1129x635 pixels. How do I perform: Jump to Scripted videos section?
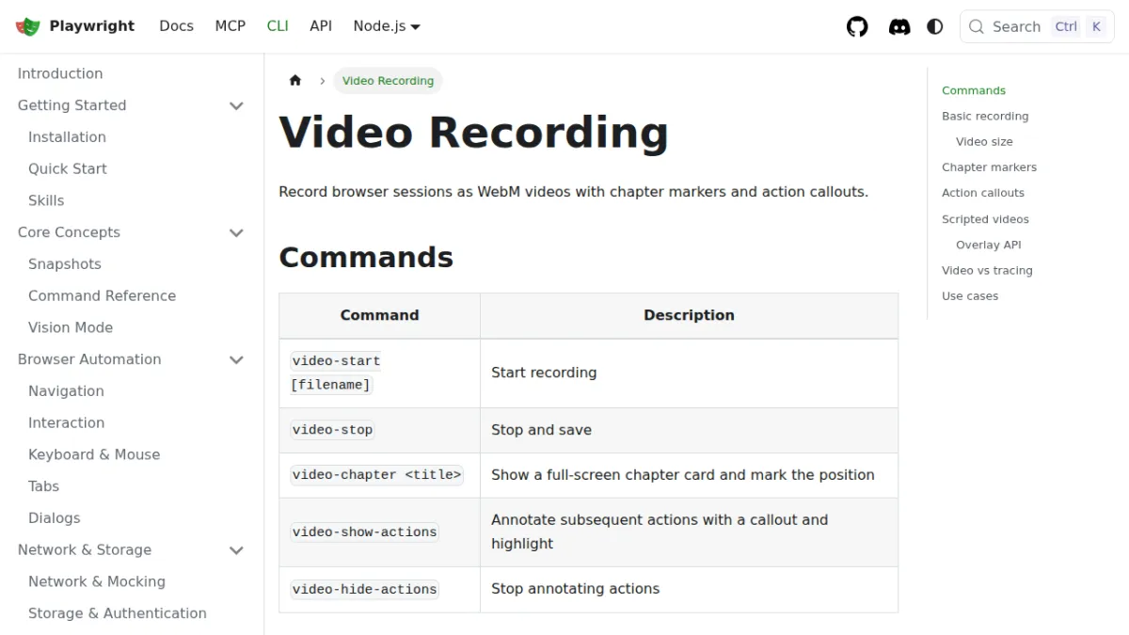pyautogui.click(x=985, y=219)
